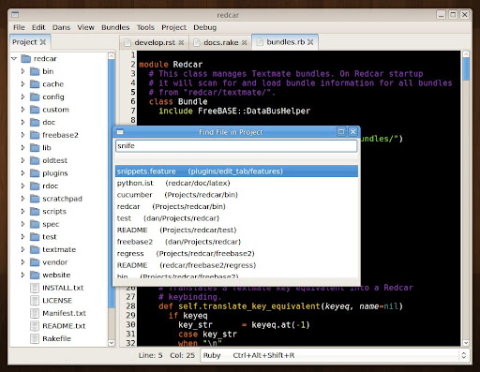Click the config folder icon
Image resolution: width=480 pixels, height=372 pixels.
(x=35, y=97)
